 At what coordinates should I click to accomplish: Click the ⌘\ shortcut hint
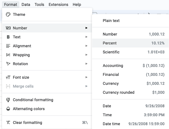(x=85, y=122)
